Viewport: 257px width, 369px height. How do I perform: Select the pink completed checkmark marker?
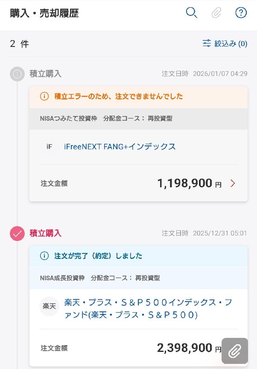coord(18,233)
